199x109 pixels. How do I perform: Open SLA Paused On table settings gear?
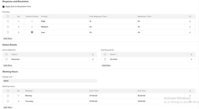(192, 54)
